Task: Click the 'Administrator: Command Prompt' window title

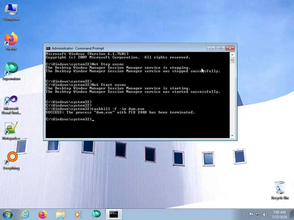Action: click(x=78, y=48)
